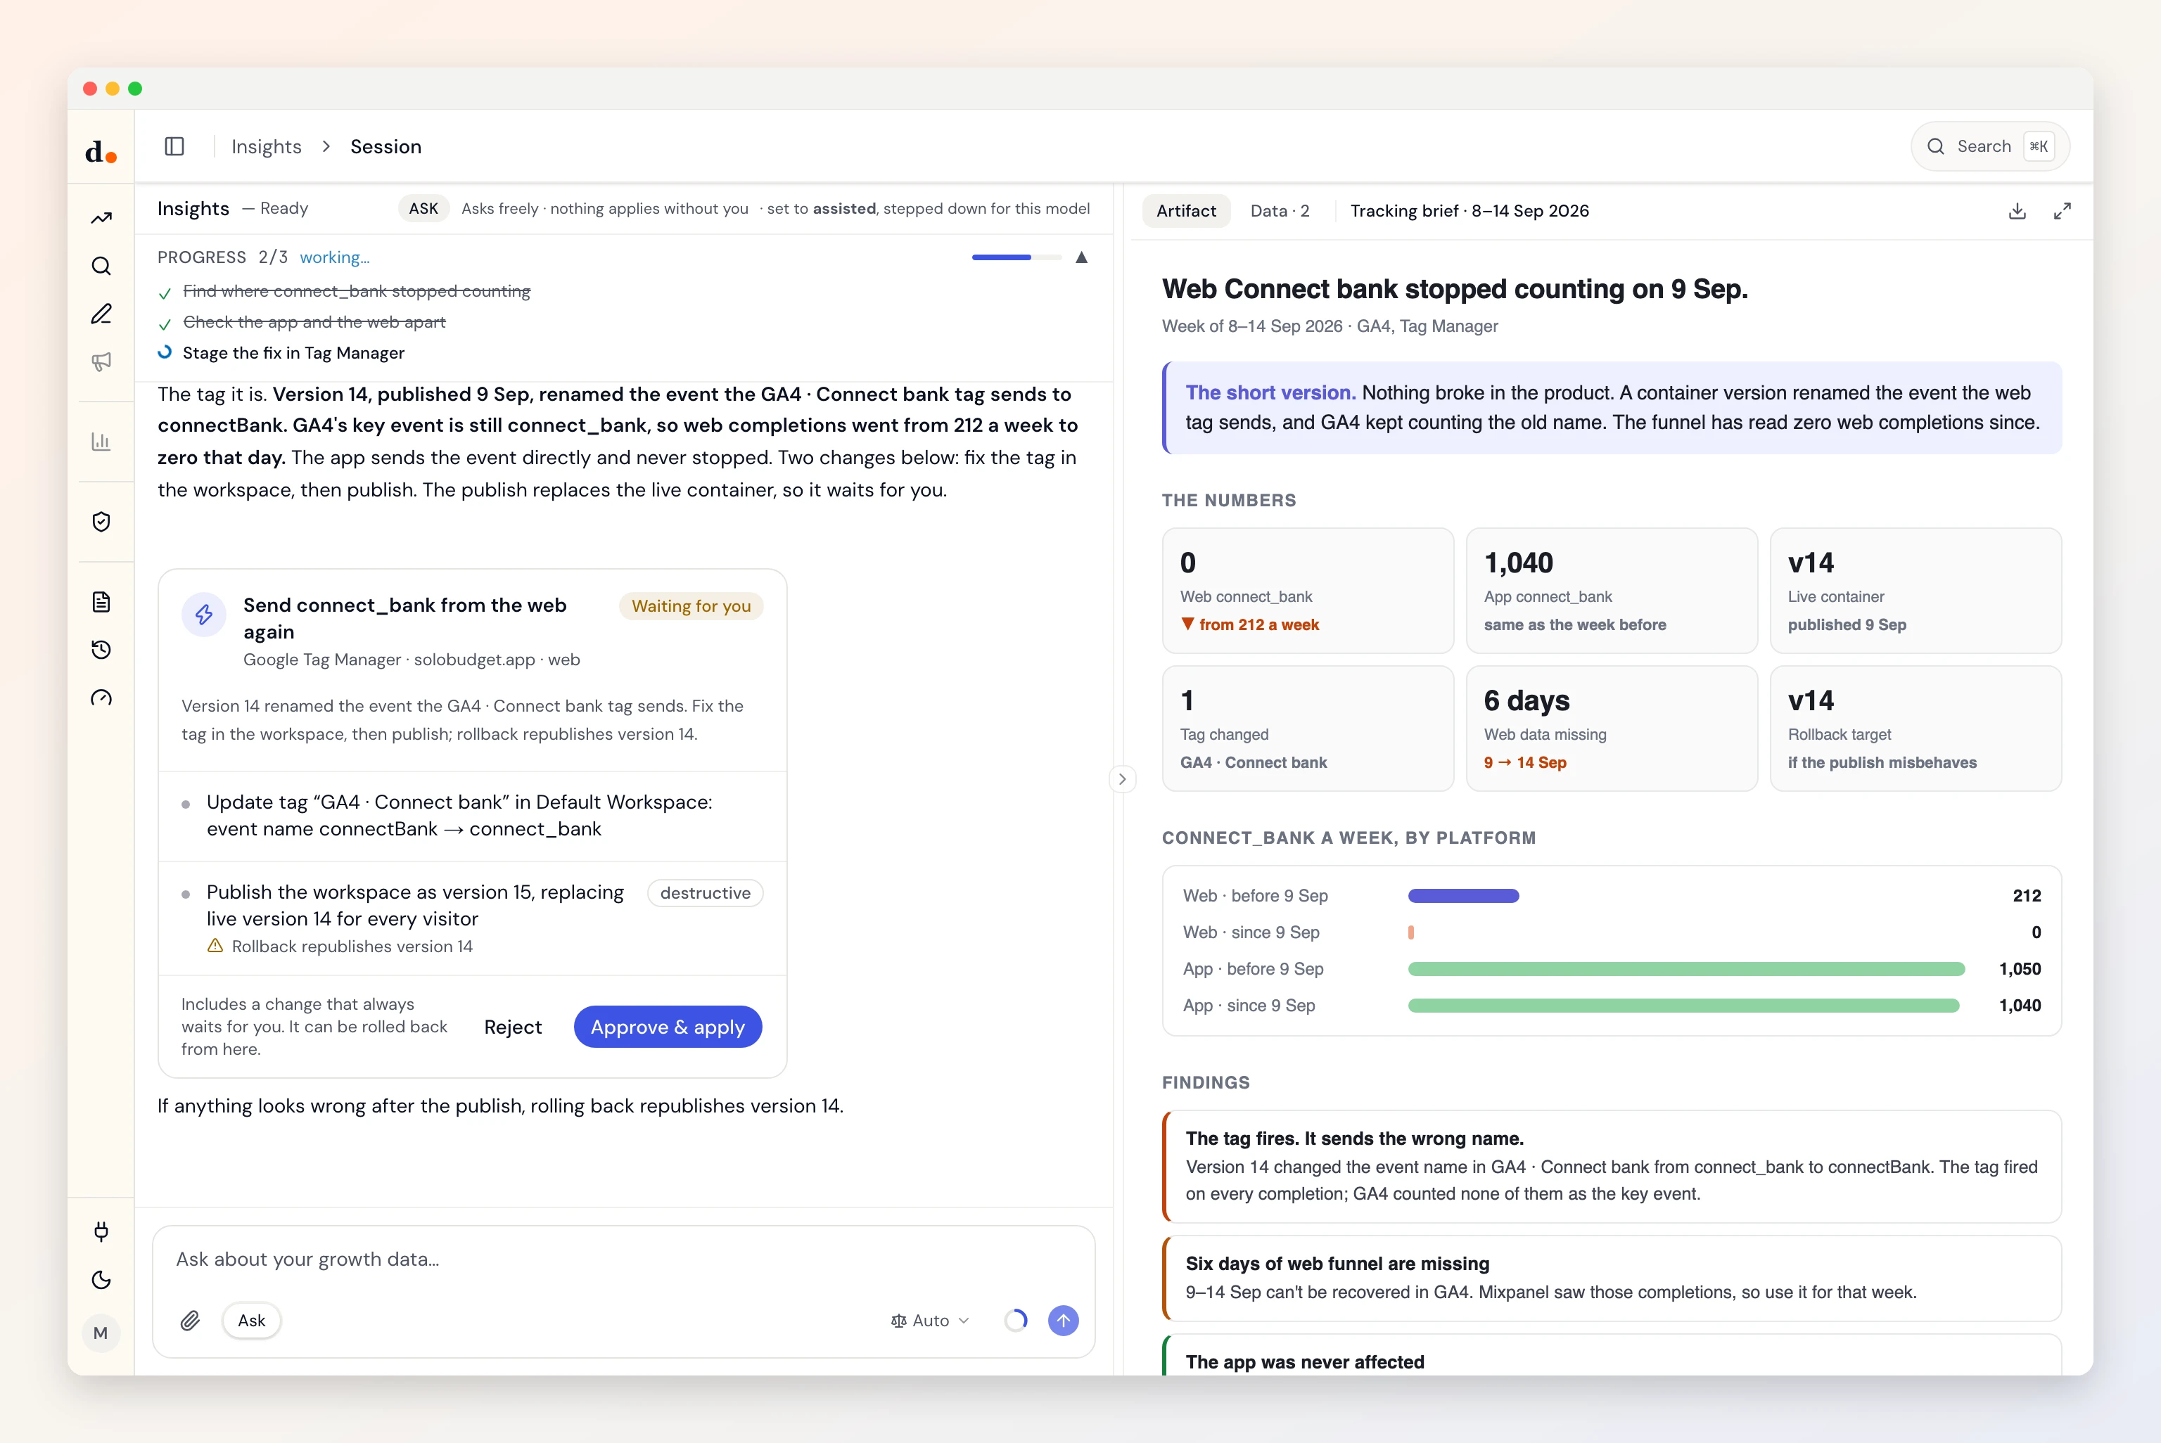2161x1443 pixels.
Task: Switch to the Artifact tab
Action: [x=1186, y=211]
